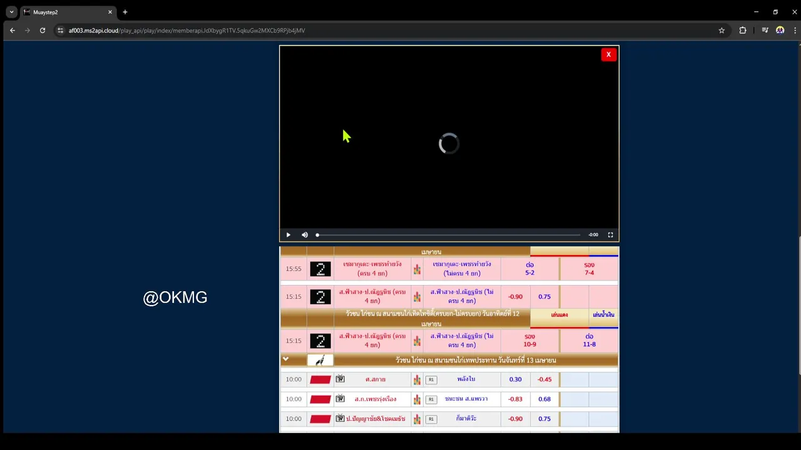View site information in the address bar

point(60,30)
